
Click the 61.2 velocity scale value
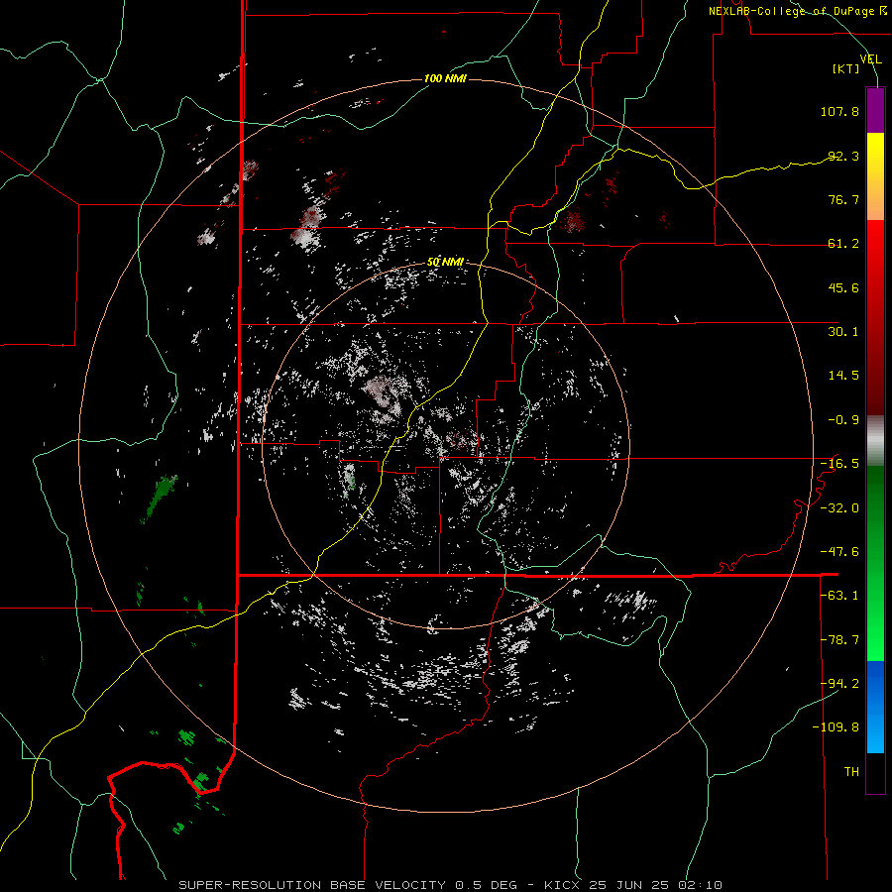[x=843, y=244]
